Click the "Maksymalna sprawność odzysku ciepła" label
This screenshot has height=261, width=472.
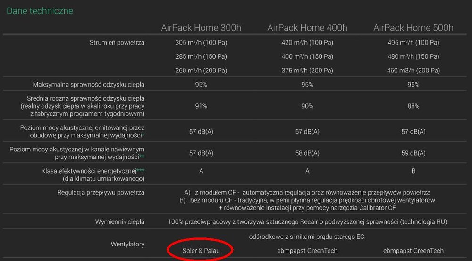pyautogui.click(x=89, y=85)
